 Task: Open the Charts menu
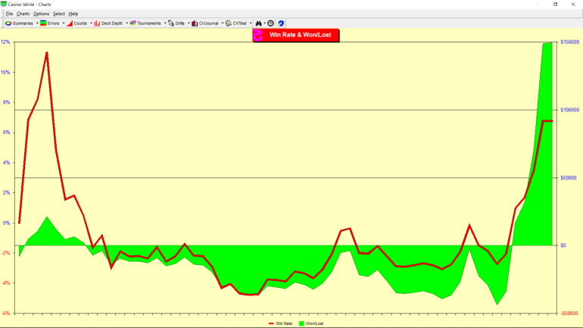coord(23,14)
